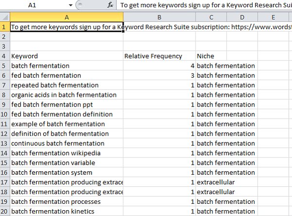The image size is (292, 216).
Task: Click cell A1 with subscription text
Action: click(x=67, y=27)
